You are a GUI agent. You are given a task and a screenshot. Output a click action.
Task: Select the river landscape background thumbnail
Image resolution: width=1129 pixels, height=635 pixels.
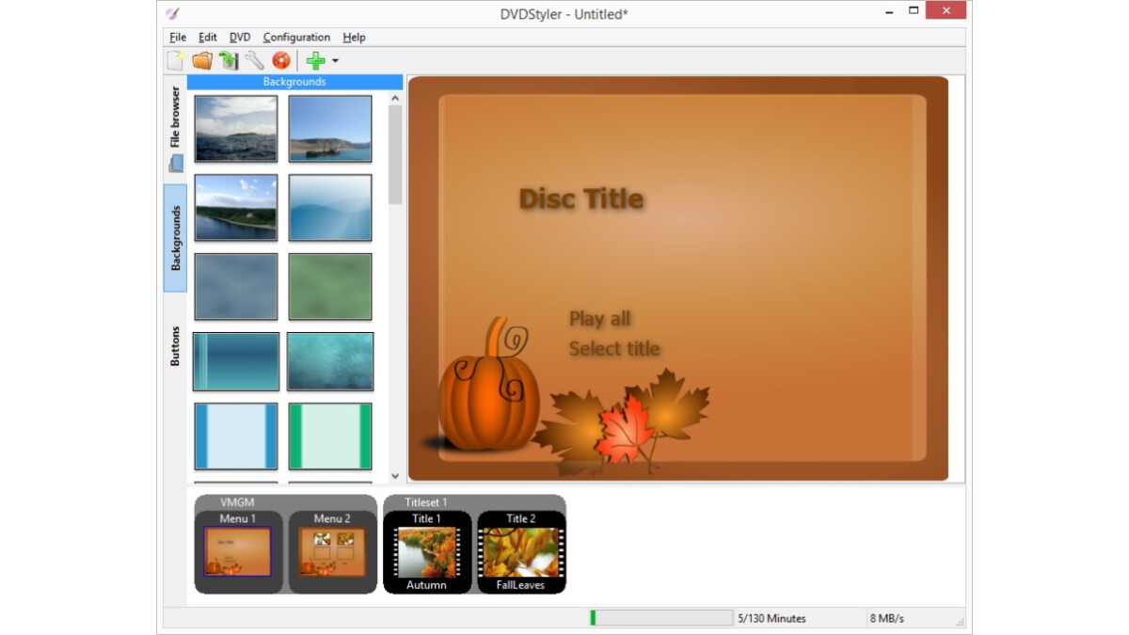coord(236,208)
